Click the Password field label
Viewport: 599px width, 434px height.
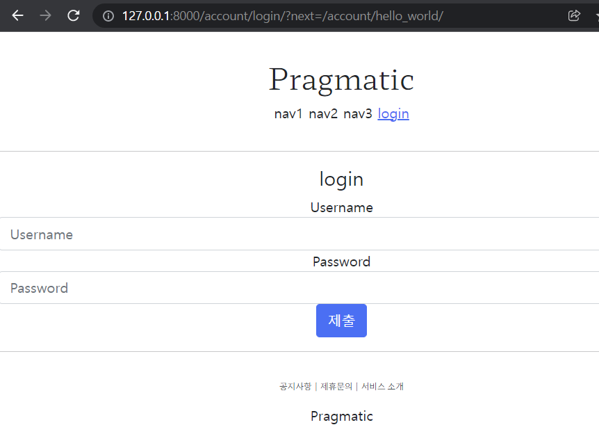pyautogui.click(x=341, y=262)
